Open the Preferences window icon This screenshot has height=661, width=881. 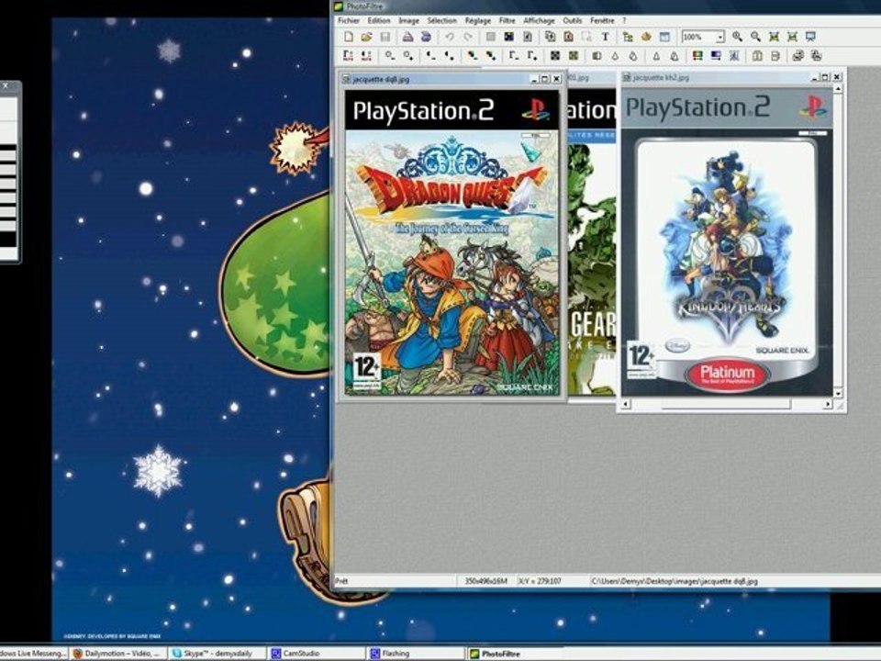(664, 37)
